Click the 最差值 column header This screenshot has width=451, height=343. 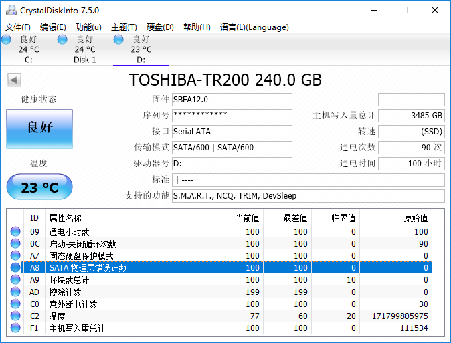[287, 218]
